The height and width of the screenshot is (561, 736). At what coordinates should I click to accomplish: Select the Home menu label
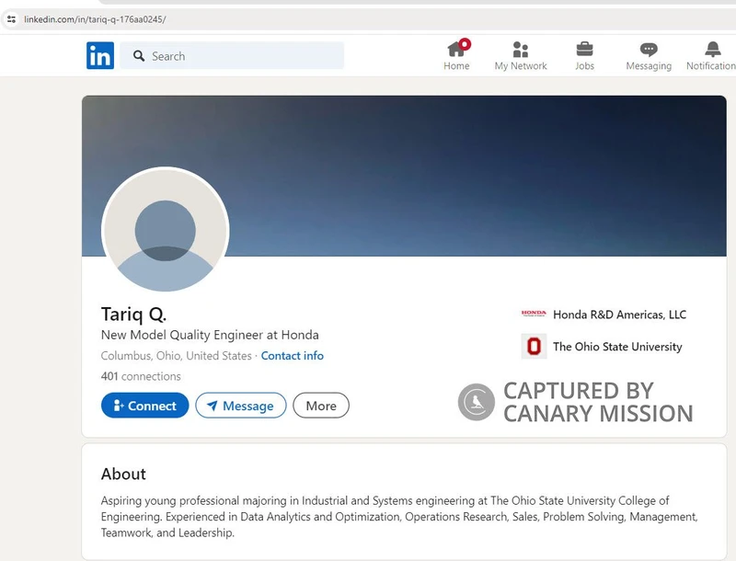[456, 66]
